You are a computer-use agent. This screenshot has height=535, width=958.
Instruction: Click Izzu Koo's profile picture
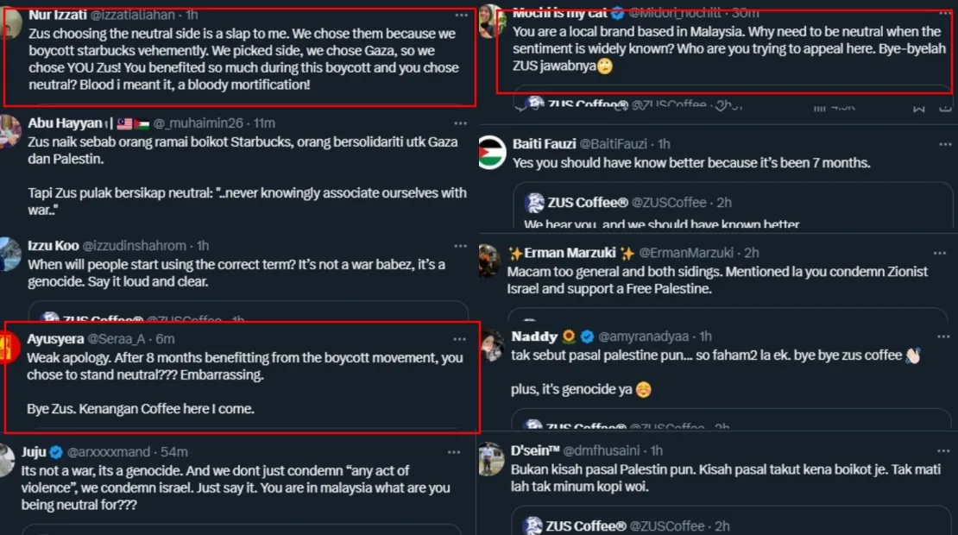(x=10, y=255)
